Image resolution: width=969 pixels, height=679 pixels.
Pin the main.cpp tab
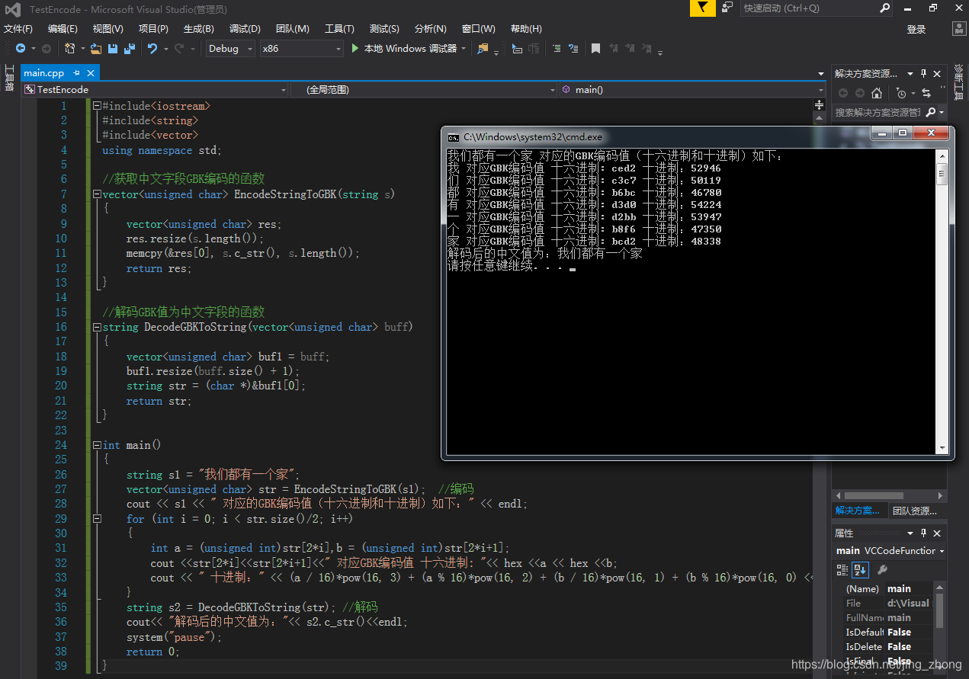[75, 73]
